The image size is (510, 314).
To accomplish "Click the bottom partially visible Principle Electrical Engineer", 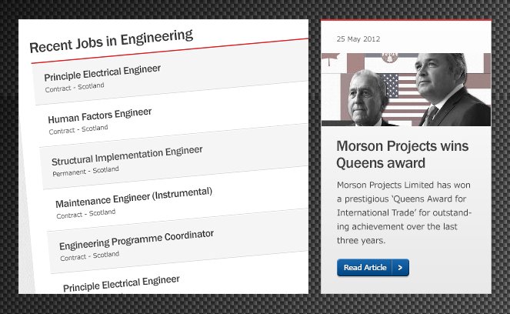I will (121, 282).
